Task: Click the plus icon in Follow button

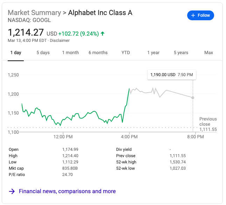Action: tap(193, 15)
